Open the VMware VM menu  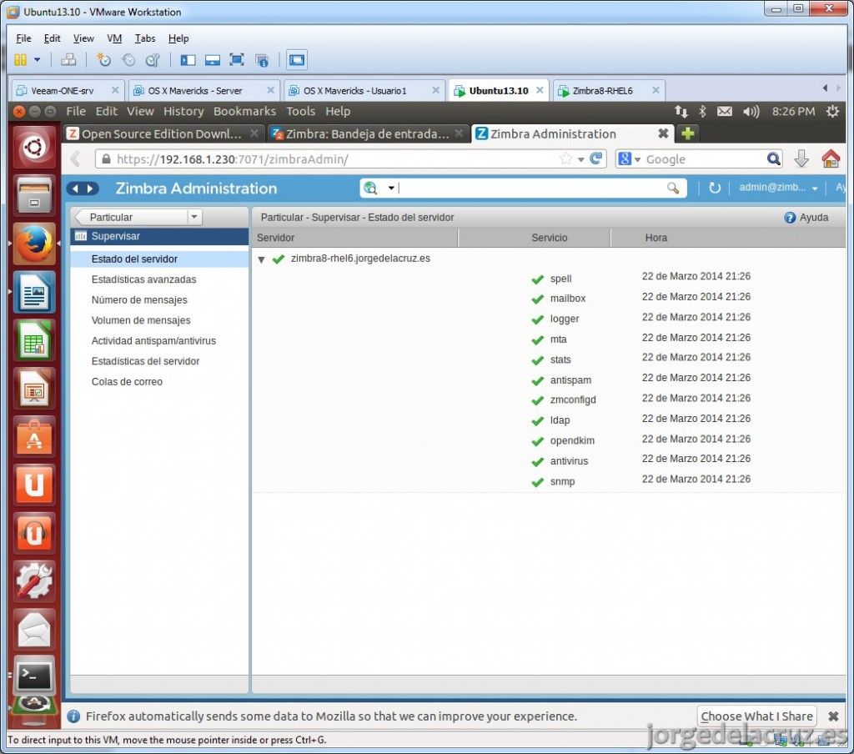[113, 38]
